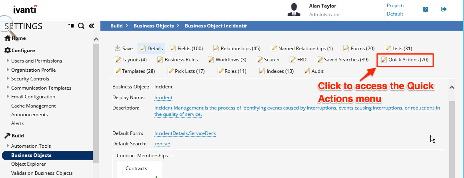Collapse the settings sidebar with double chevron
Viewport: 464px width, 178px height.
(x=92, y=26)
